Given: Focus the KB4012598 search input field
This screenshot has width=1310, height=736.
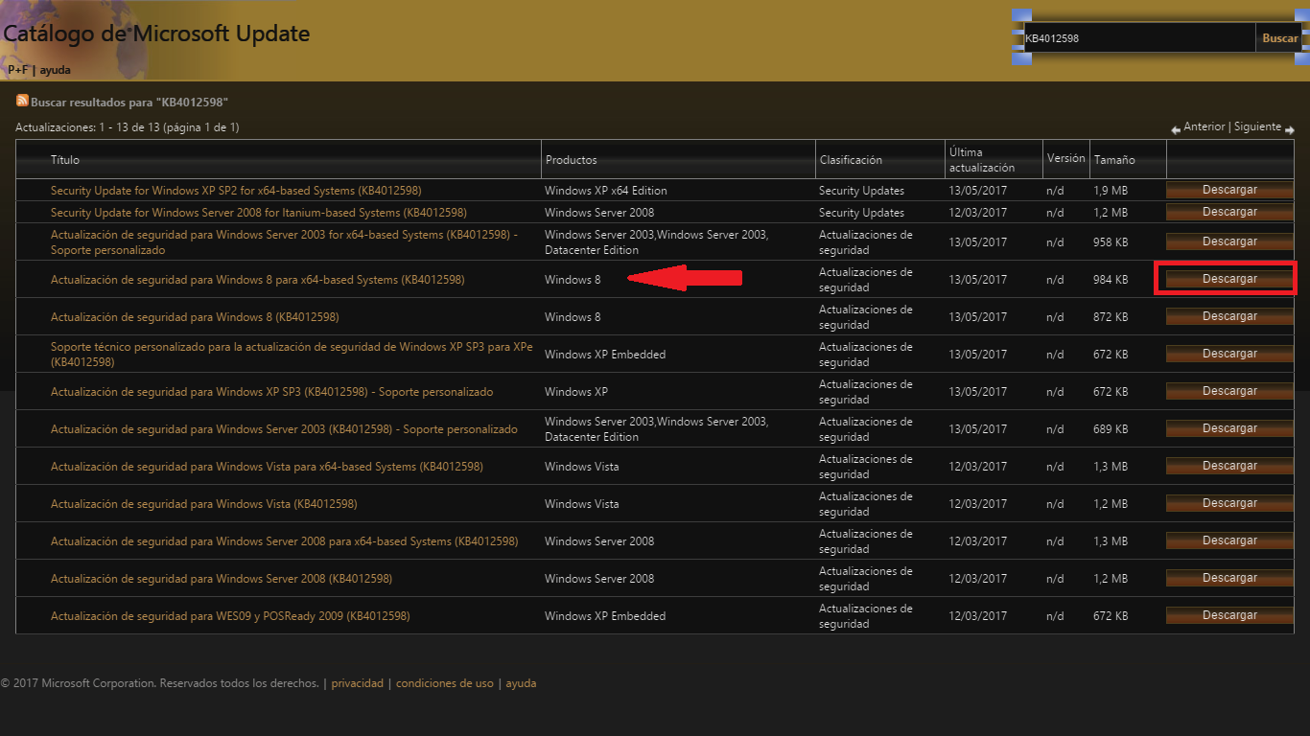Looking at the screenshot, I should (x=1138, y=38).
